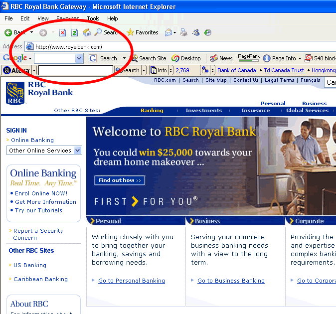Viewport: 336px width, 314px height.
Task: Select the Global Services tab
Action: tap(308, 111)
